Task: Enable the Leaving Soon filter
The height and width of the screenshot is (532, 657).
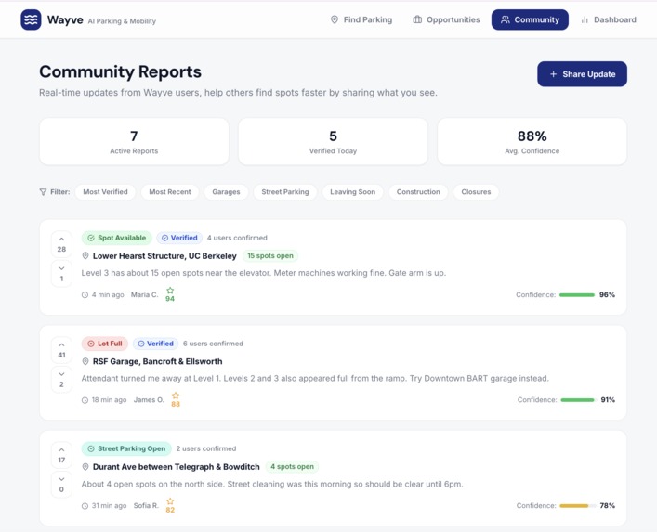Action: pos(352,191)
